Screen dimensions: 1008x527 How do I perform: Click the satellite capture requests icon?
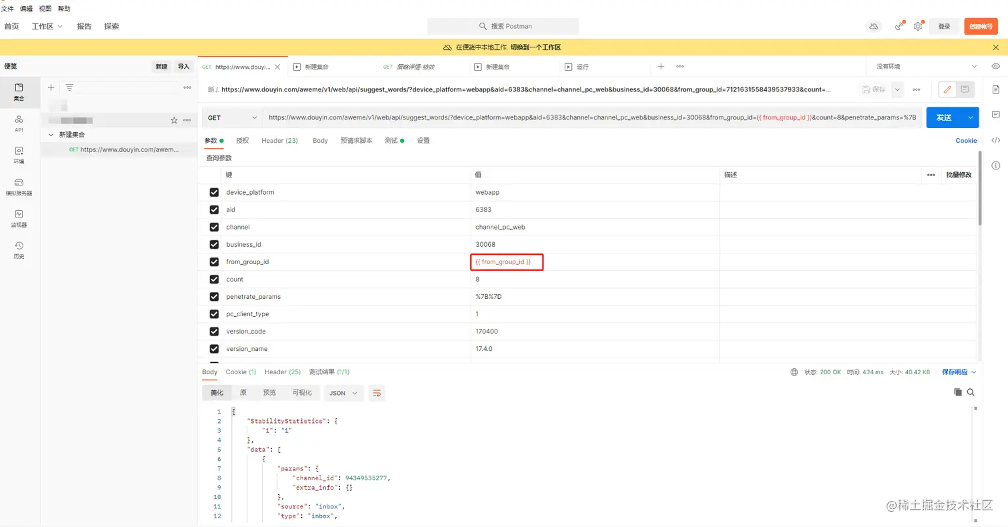point(899,26)
